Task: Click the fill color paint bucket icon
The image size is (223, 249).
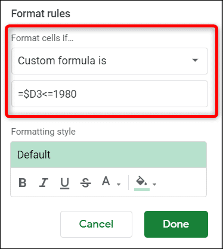Action: click(141, 181)
